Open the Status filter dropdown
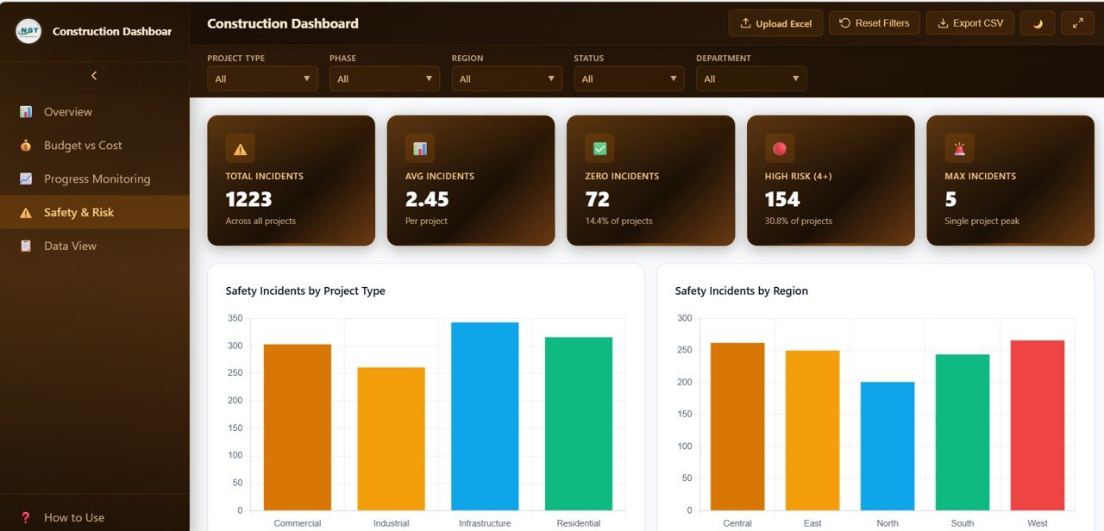1104x531 pixels. point(629,78)
